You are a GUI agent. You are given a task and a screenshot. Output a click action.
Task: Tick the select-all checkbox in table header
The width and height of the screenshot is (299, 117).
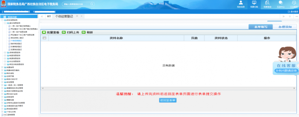[x=45, y=38]
